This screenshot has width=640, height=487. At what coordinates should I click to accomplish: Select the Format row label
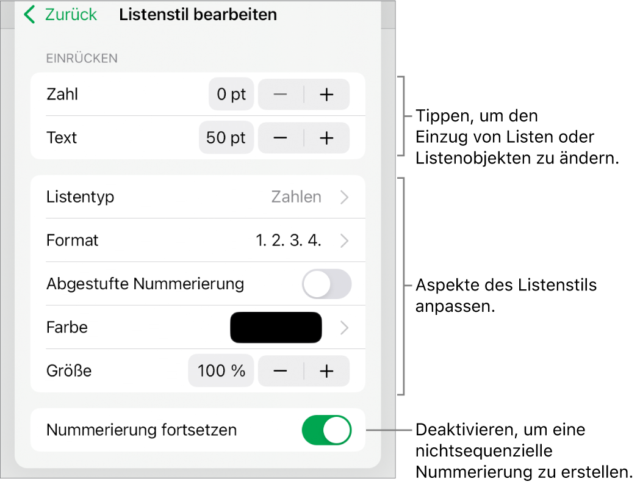(x=73, y=240)
